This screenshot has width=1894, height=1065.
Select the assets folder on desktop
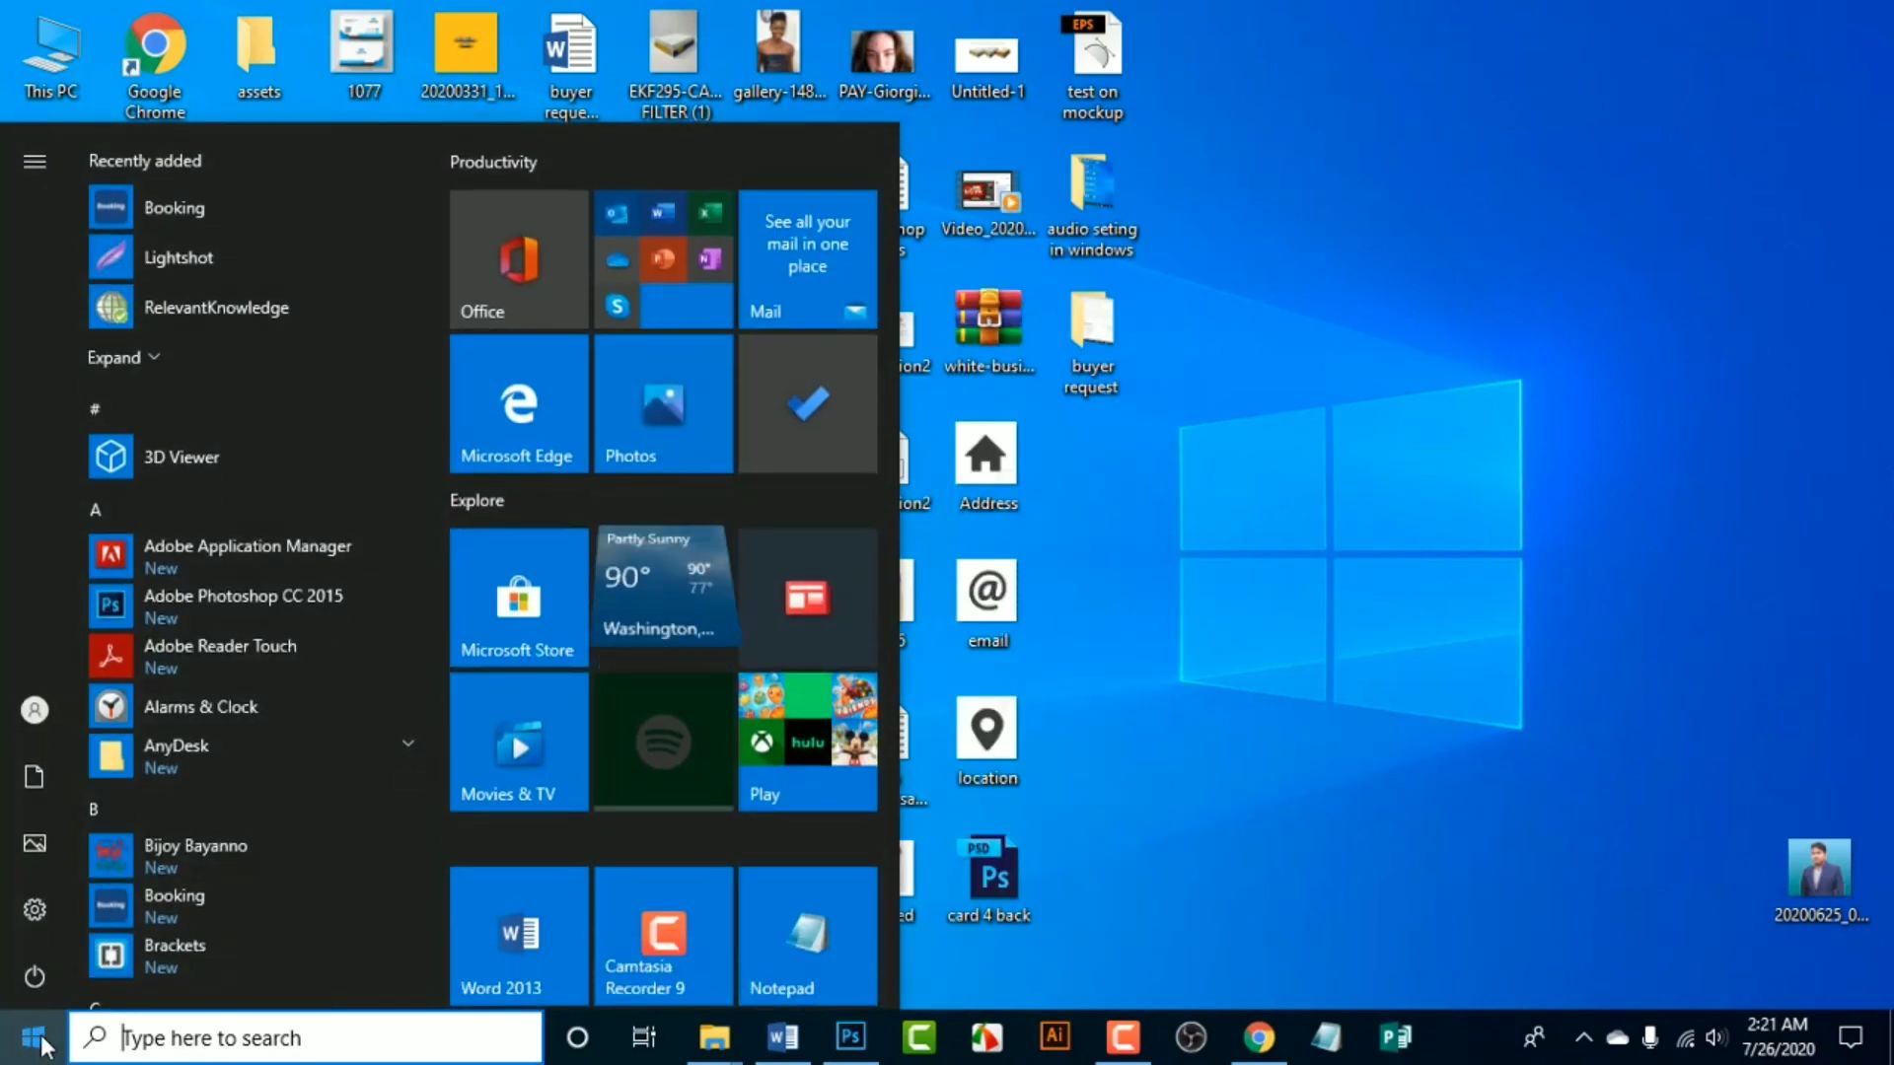click(x=258, y=57)
